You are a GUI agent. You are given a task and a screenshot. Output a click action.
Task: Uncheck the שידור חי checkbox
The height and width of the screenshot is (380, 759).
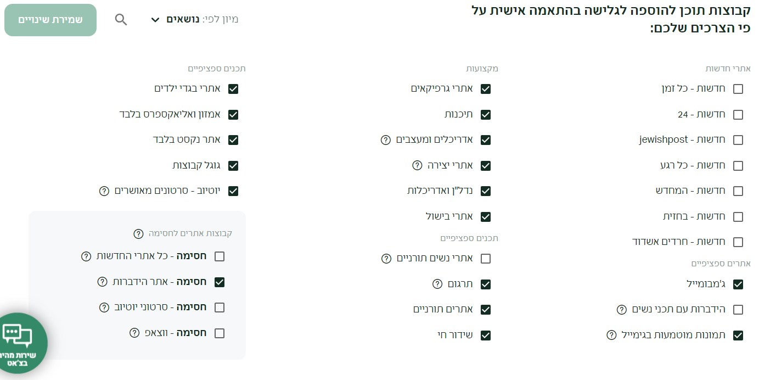(x=486, y=335)
